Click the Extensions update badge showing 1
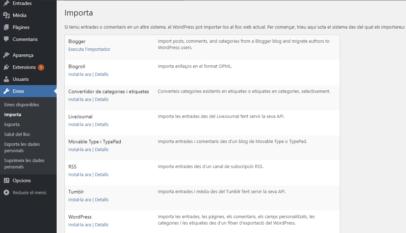Screen dimensions: 406x233 tap(41, 67)
